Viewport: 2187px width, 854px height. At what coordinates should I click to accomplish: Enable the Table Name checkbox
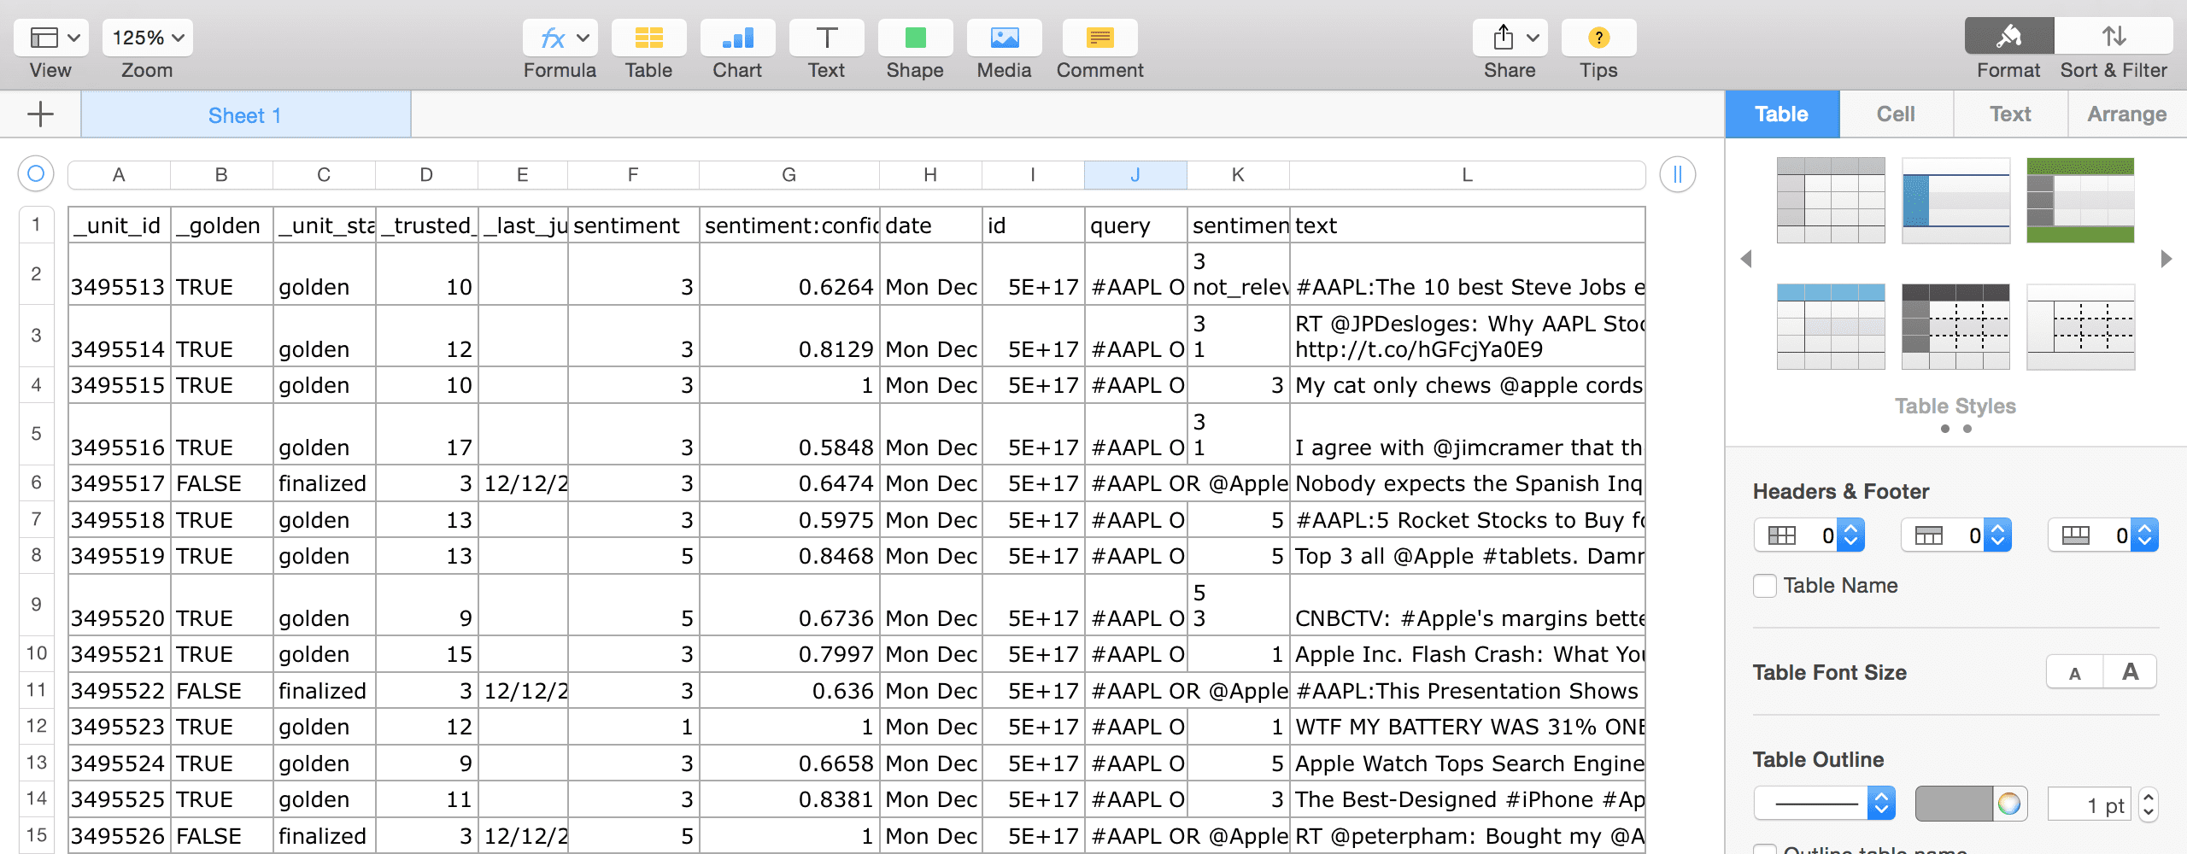click(x=1765, y=586)
